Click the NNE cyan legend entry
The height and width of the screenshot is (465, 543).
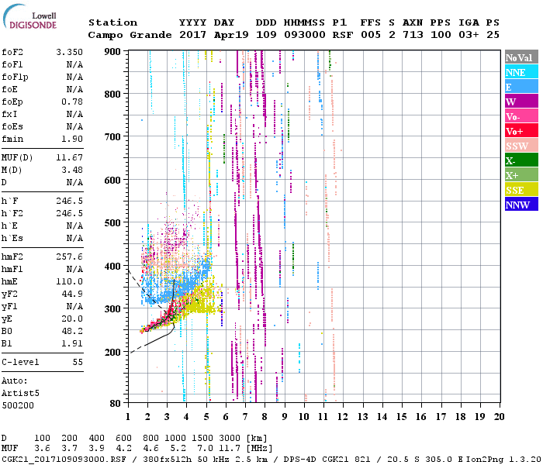tap(520, 72)
